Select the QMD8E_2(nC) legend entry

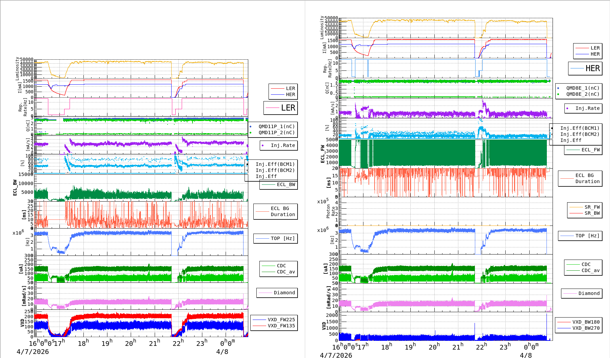[x=583, y=94]
